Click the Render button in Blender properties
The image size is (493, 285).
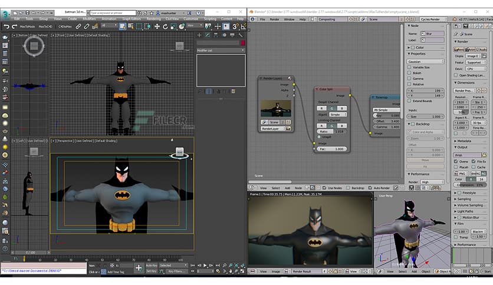(x=459, y=49)
